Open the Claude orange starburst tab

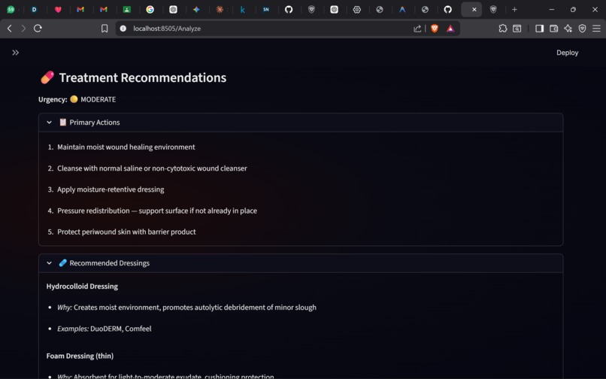220,10
